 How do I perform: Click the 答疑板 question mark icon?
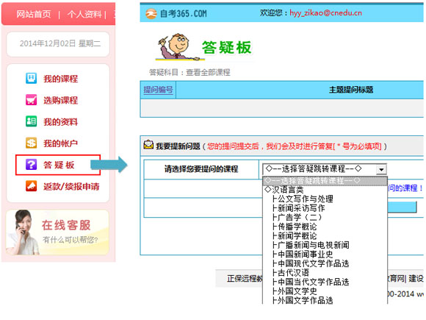(32, 165)
